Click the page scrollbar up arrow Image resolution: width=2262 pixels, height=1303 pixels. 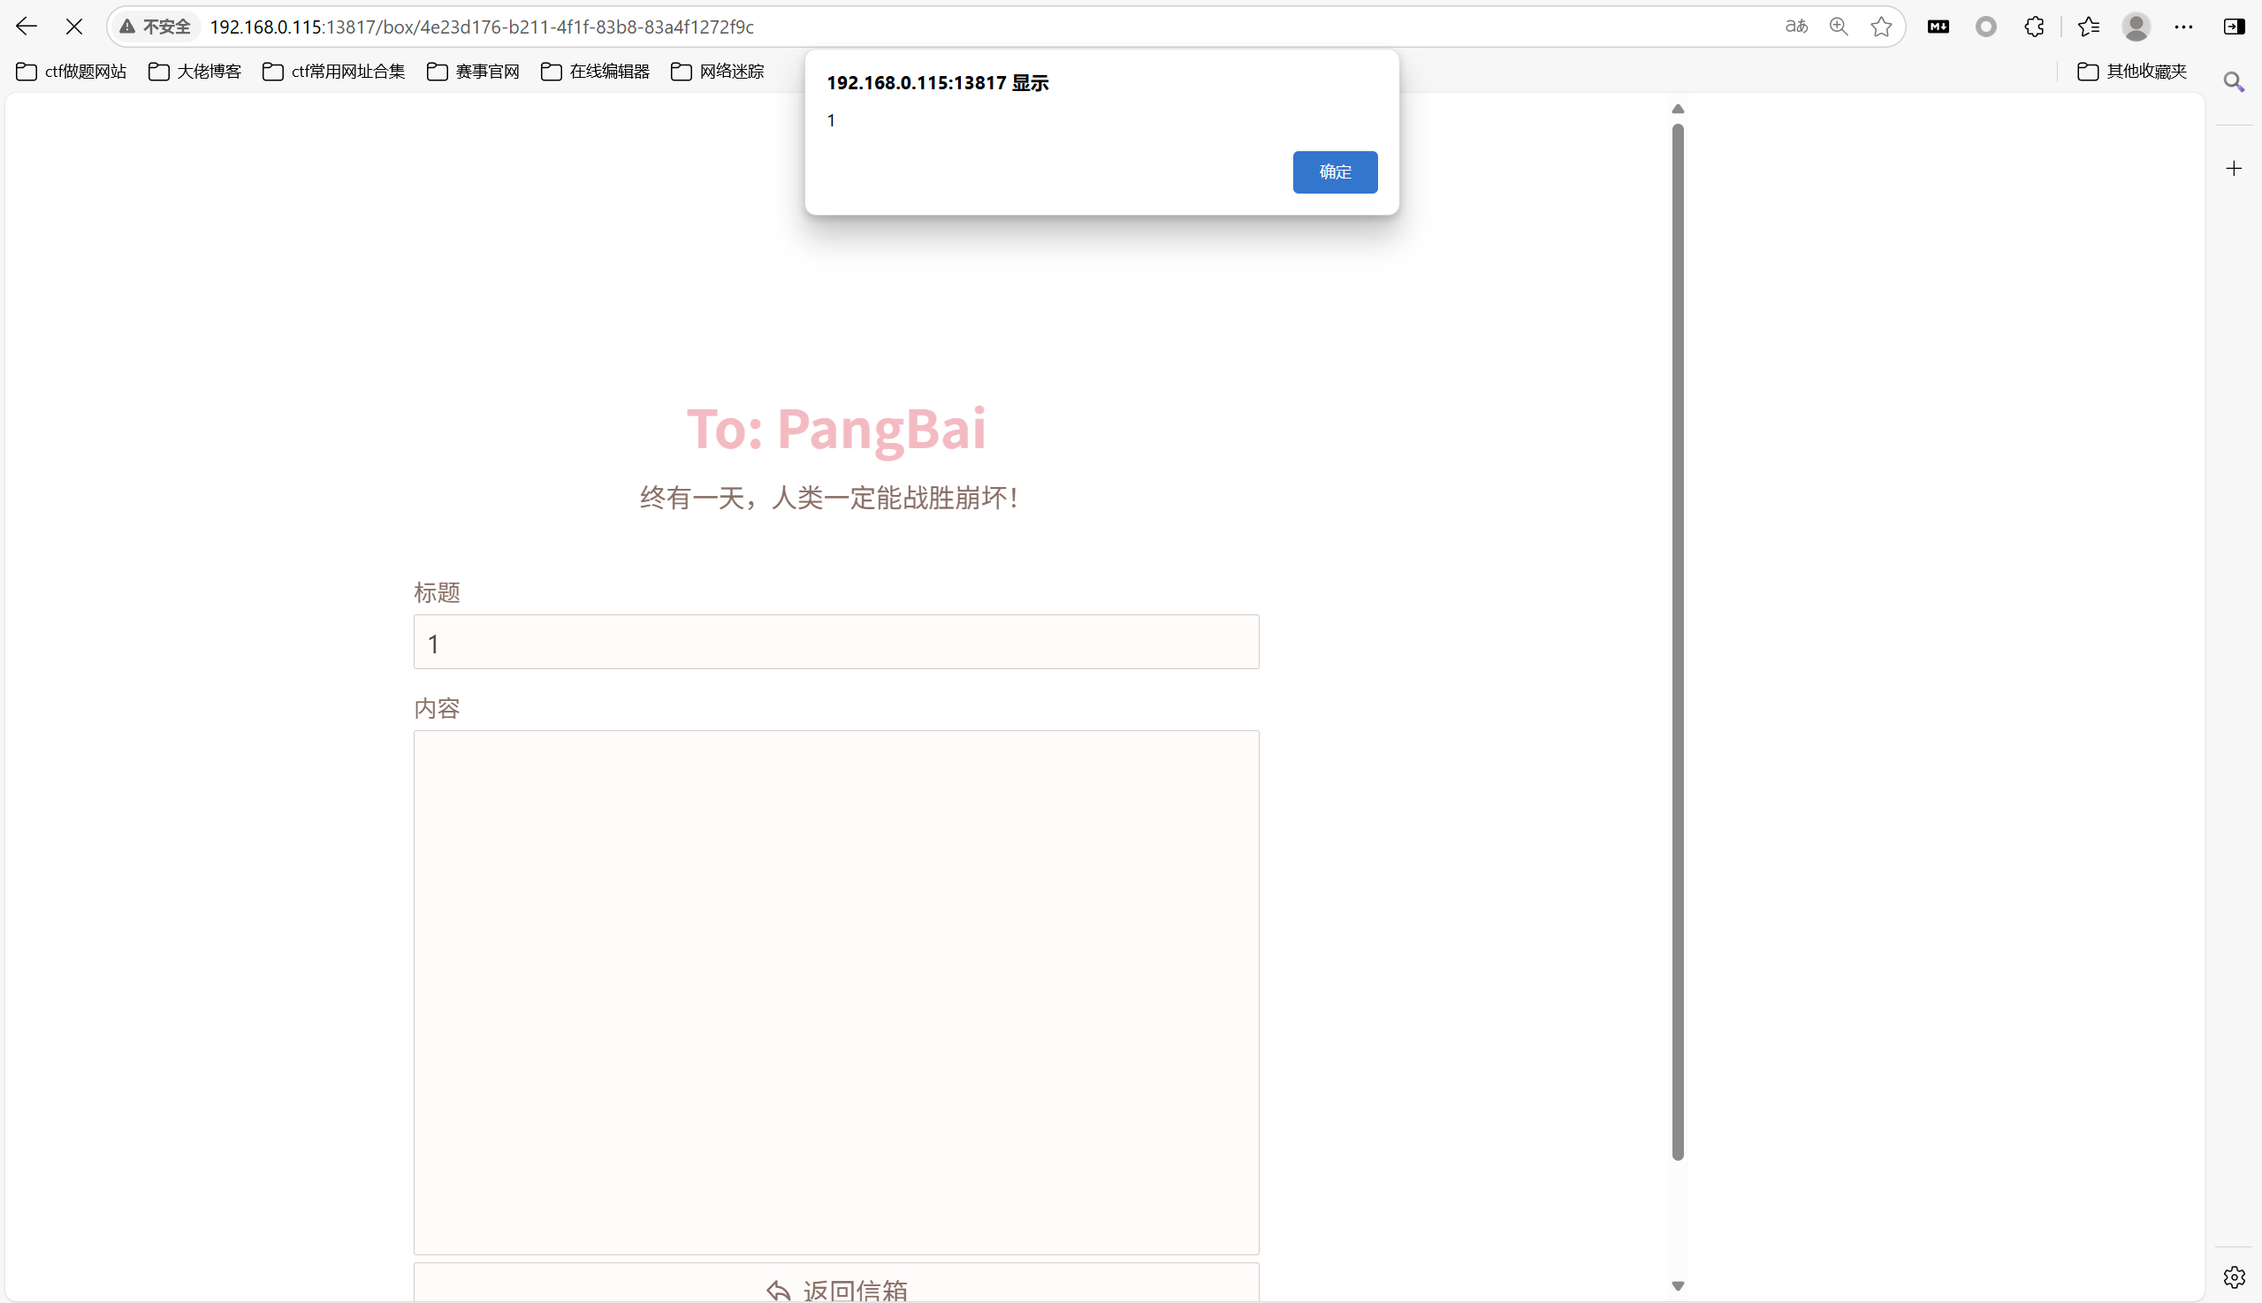coord(1678,110)
